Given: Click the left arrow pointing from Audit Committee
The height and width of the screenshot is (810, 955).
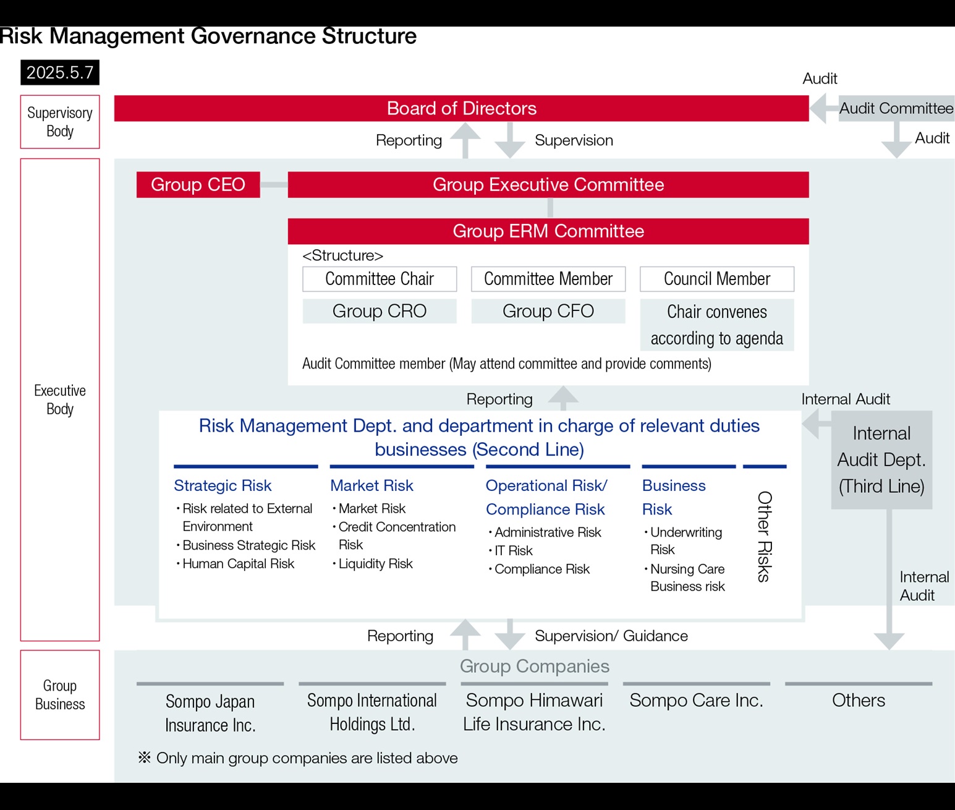Looking at the screenshot, I should (x=821, y=108).
